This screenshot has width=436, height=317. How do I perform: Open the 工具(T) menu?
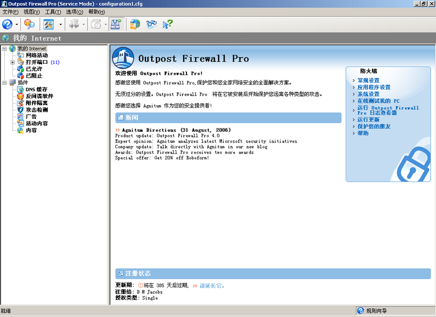(53, 12)
